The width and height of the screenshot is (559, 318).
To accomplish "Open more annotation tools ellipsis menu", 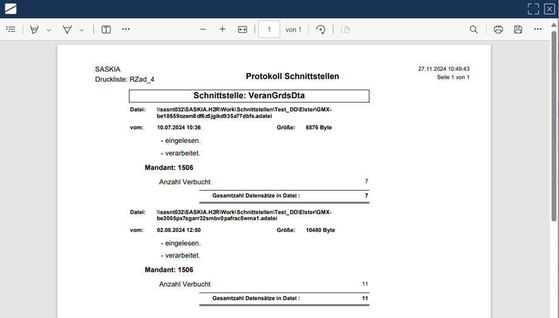I will [126, 29].
